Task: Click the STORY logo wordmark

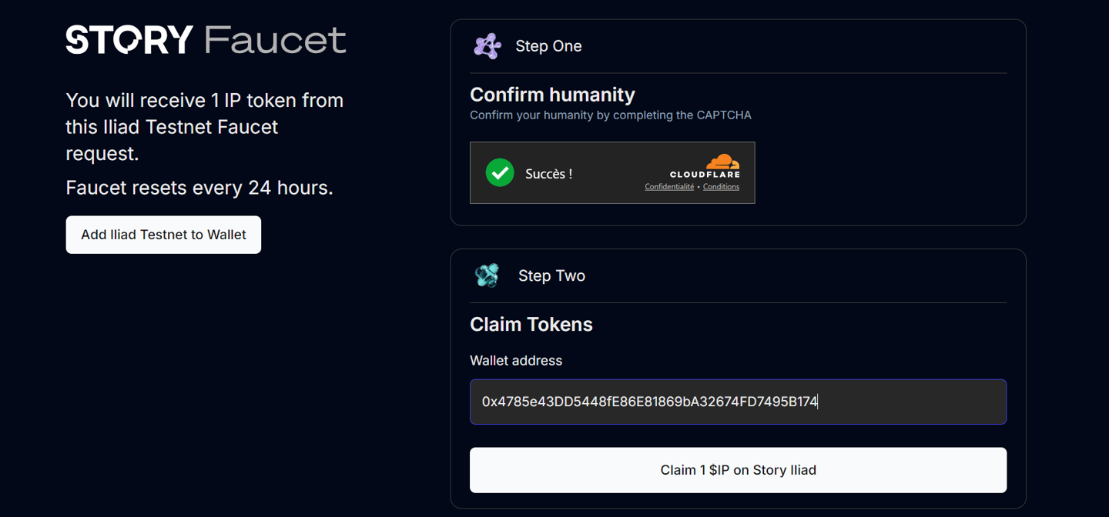Action: [x=129, y=40]
